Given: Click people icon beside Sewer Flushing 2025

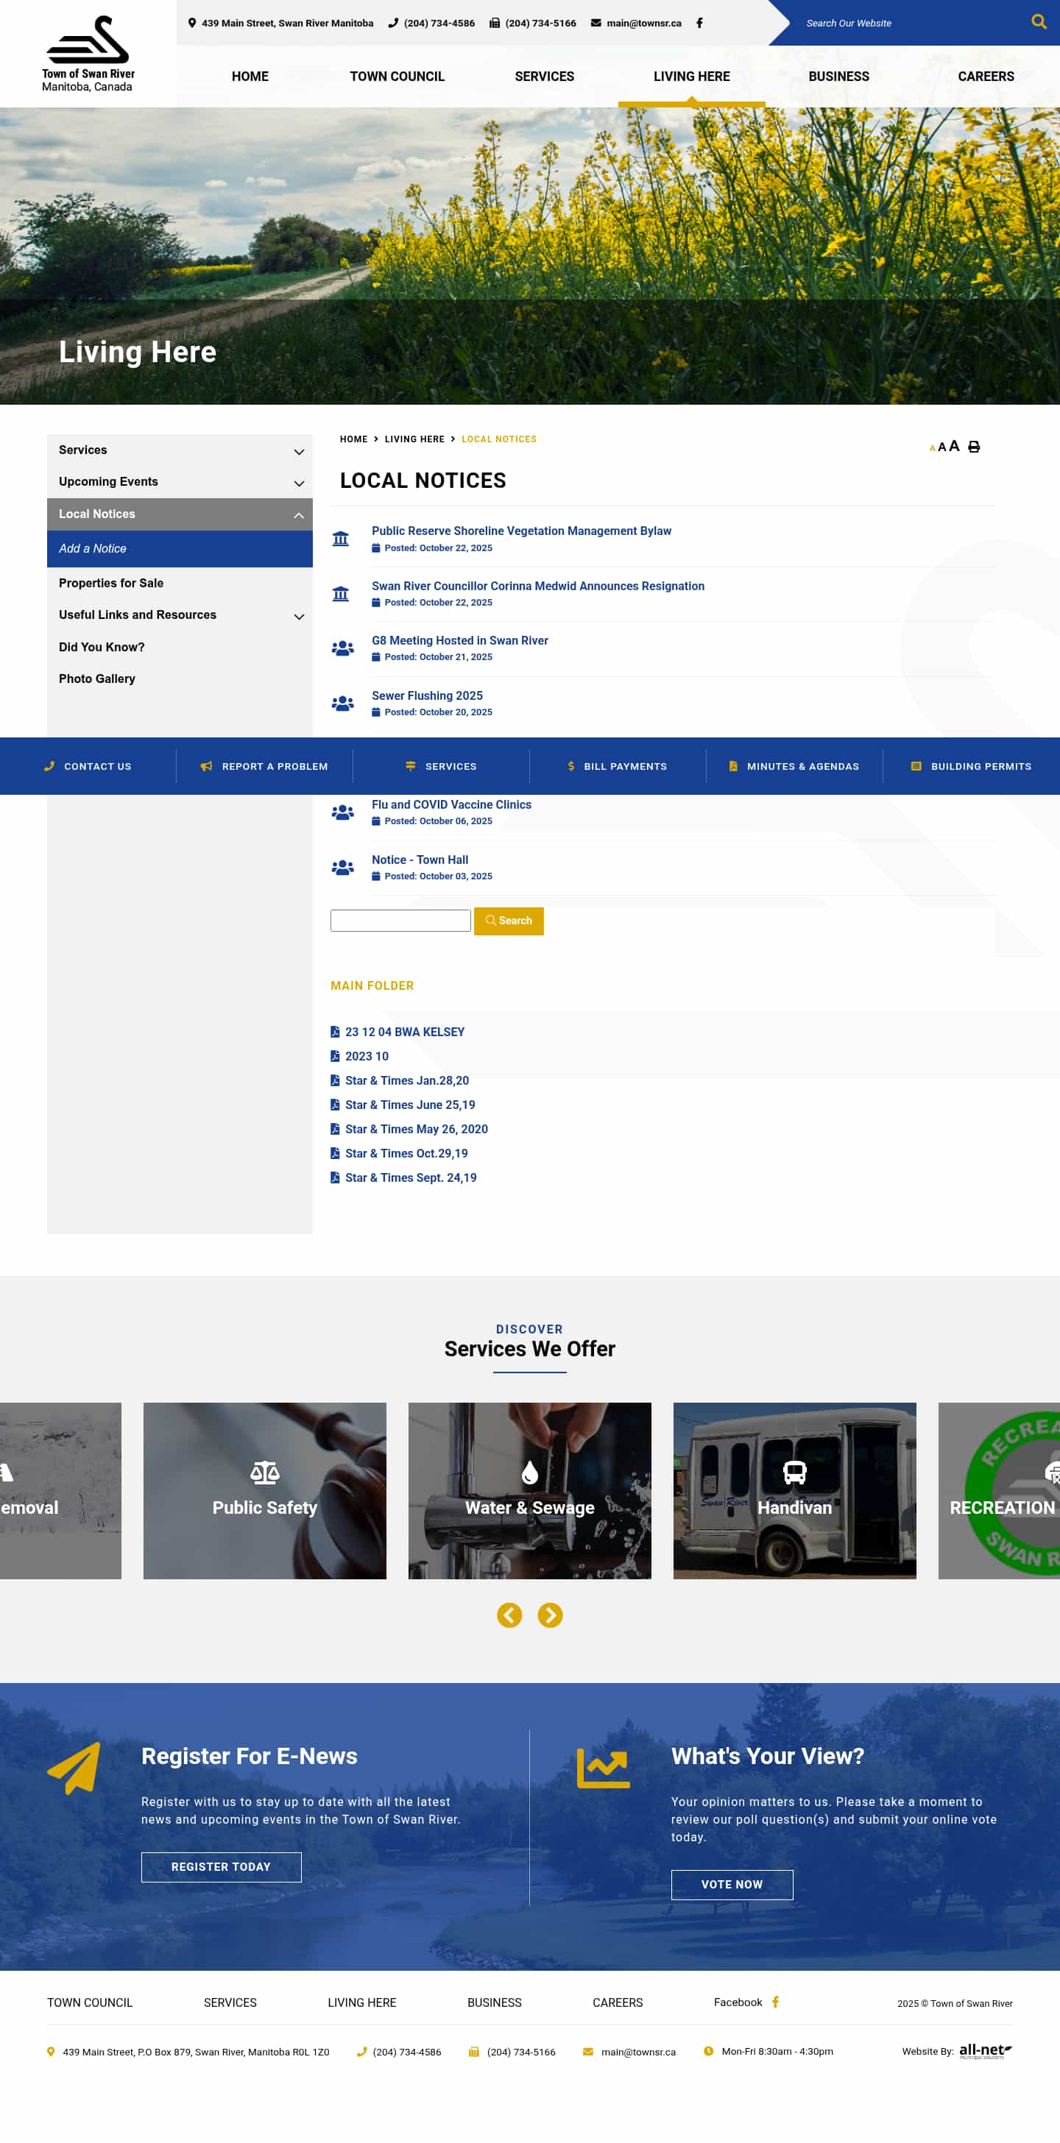Looking at the screenshot, I should tap(342, 703).
